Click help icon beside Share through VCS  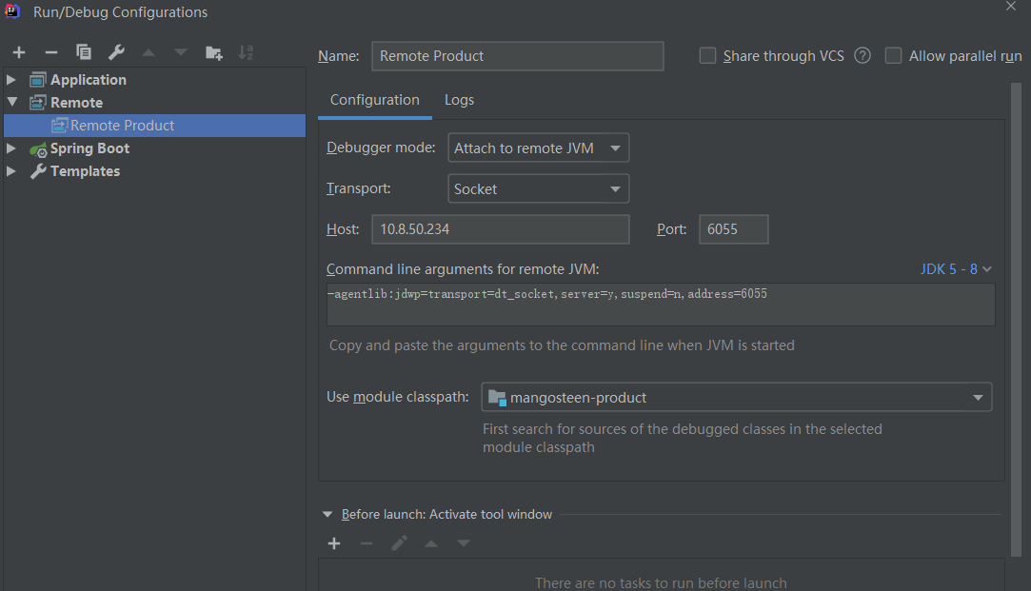pos(862,56)
